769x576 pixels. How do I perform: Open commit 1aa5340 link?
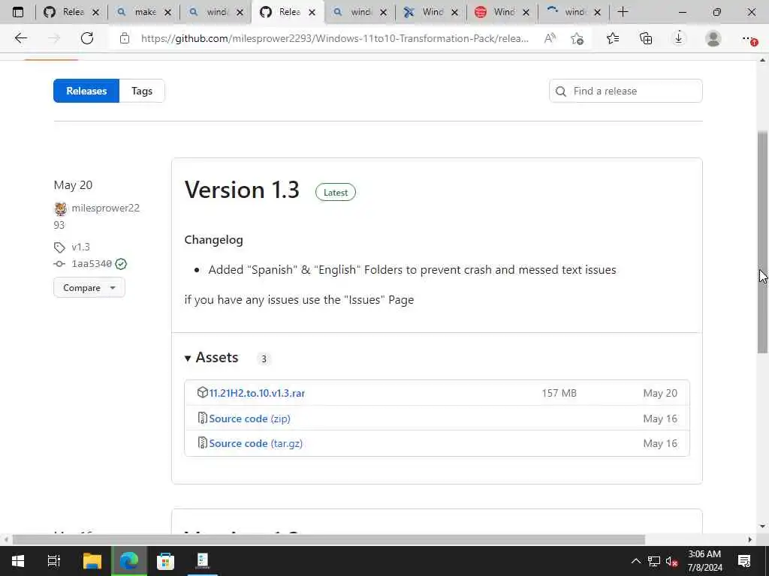coord(92,264)
